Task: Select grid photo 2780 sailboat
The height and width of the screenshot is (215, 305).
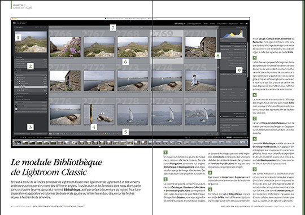Action: tap(201, 115)
